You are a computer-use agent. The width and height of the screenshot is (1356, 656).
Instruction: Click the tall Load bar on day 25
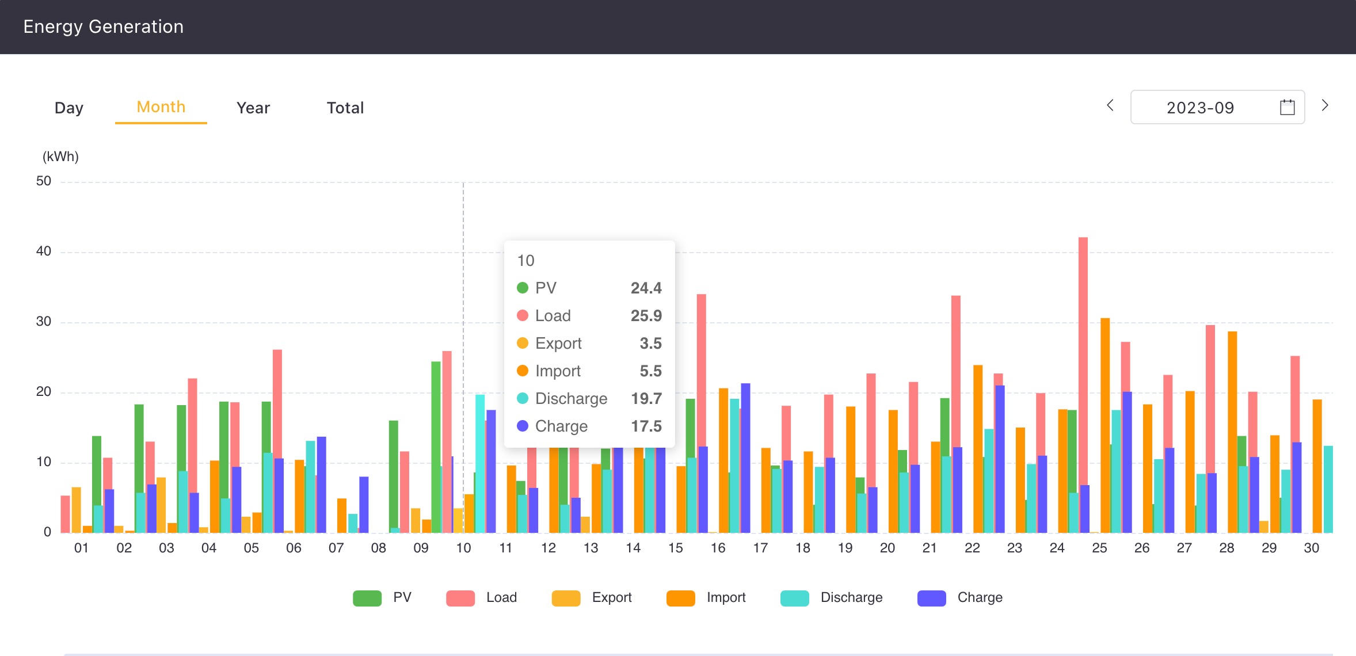point(1083,357)
